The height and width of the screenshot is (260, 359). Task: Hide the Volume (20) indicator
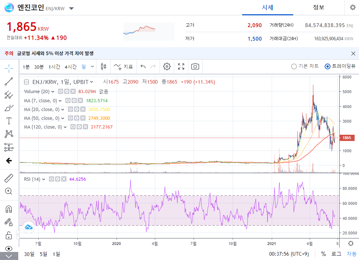[x=61, y=92]
